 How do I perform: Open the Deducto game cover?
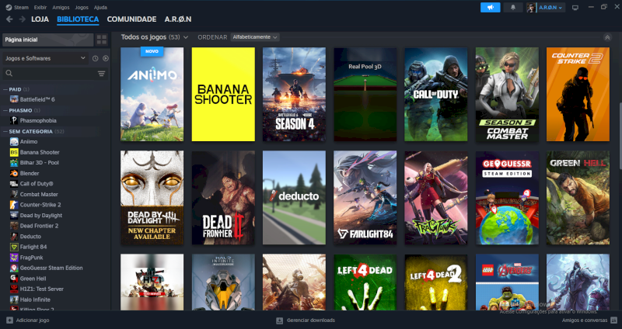[294, 198]
